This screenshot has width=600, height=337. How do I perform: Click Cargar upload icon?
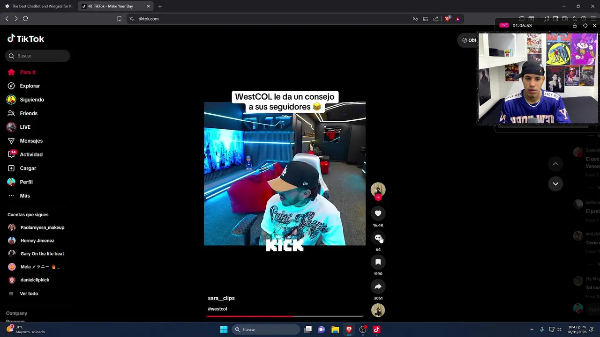tap(11, 168)
